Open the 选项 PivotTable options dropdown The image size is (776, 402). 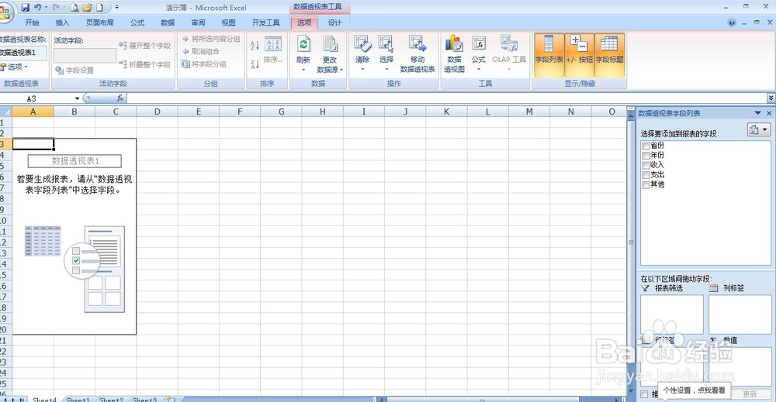click(15, 67)
